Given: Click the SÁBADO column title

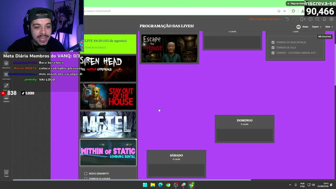Looking at the screenshot, I should click(x=176, y=155).
